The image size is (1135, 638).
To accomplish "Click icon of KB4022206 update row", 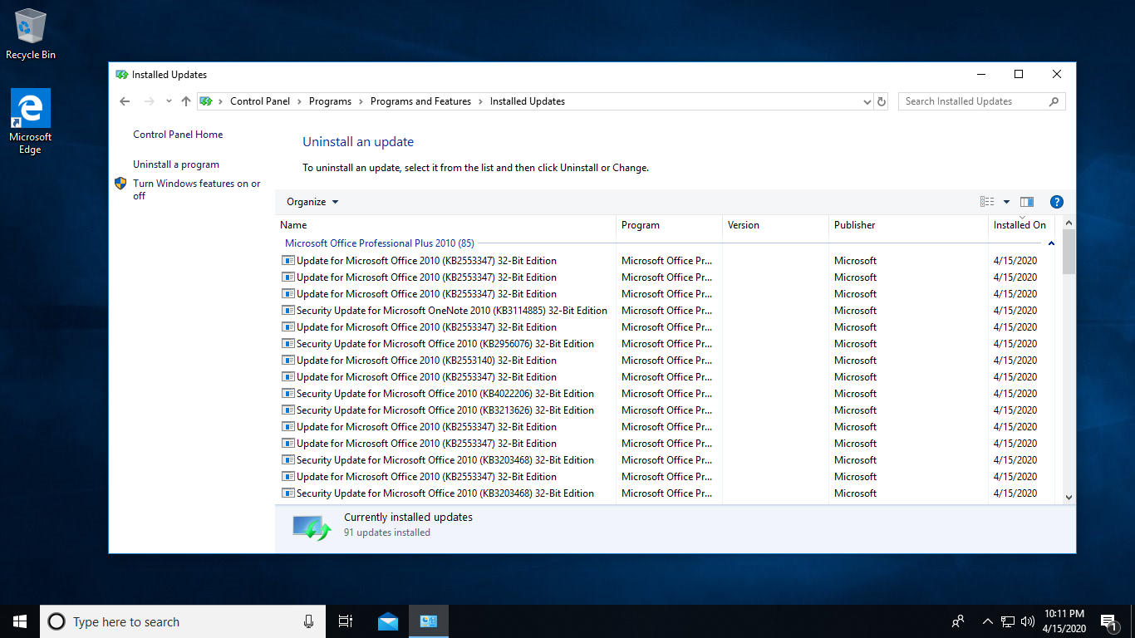I will coord(288,394).
